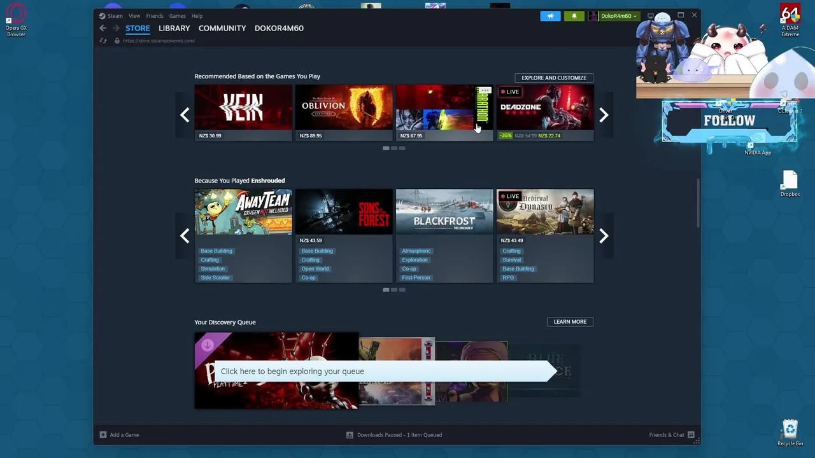The height and width of the screenshot is (458, 815).
Task: Open the VEIN game card
Action: click(x=243, y=113)
